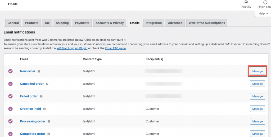The width and height of the screenshot is (271, 137).
Task: Follow the WP Mail Logging Plugin link
Action: [72, 48]
